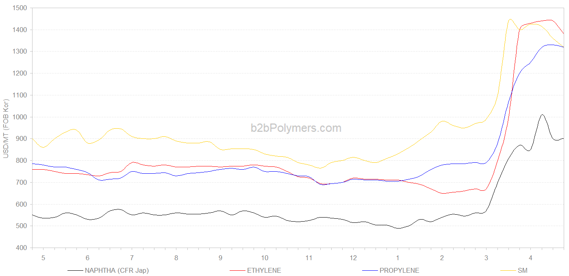Screen dimensions: 569x276
Task: Toggle the NAPHTHA (CFR Jap) legend label
Action: pos(117,270)
